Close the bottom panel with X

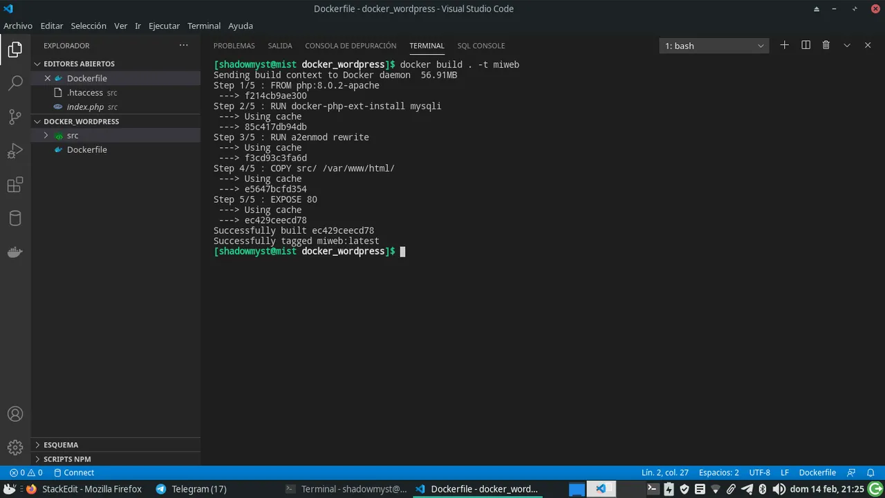868,45
